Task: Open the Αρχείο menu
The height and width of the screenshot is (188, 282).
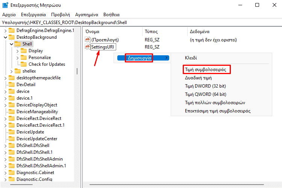Action: (x=9, y=15)
